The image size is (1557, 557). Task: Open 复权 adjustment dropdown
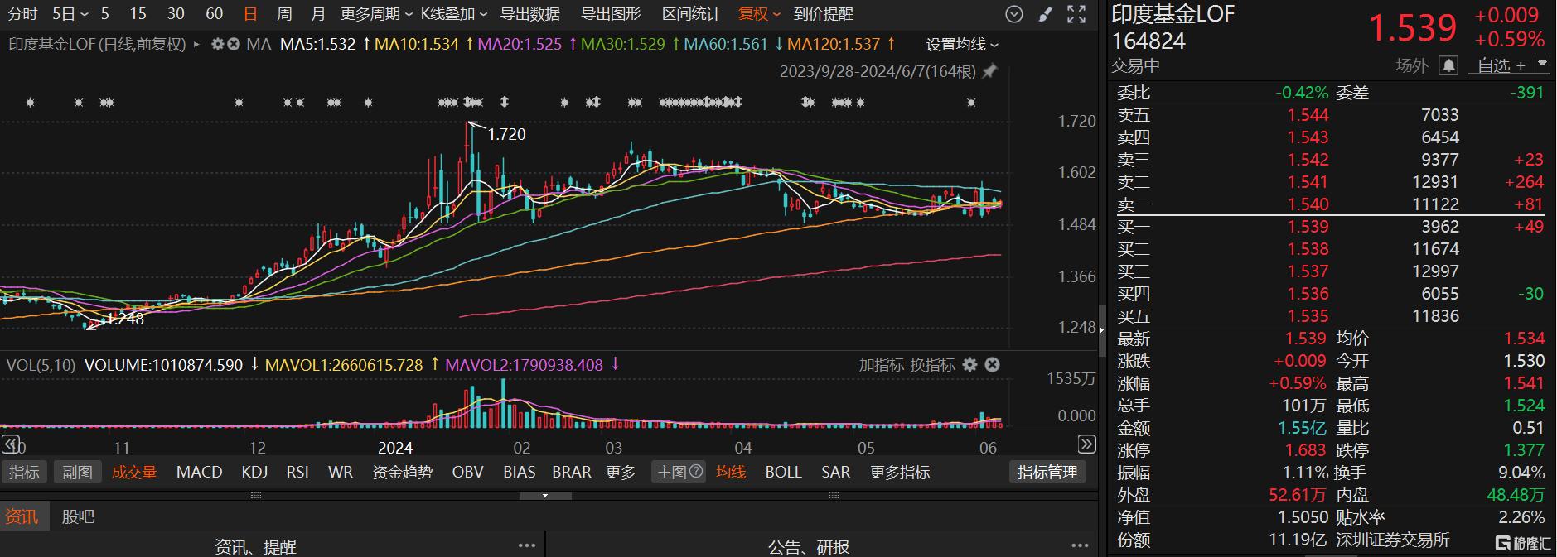coord(759,14)
